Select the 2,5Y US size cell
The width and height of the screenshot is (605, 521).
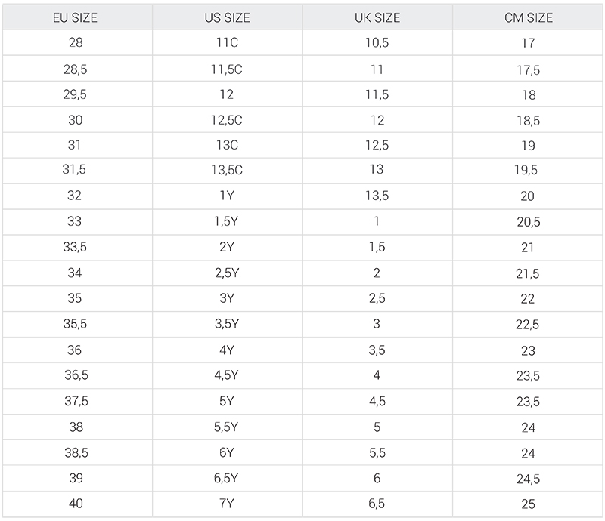tap(228, 273)
